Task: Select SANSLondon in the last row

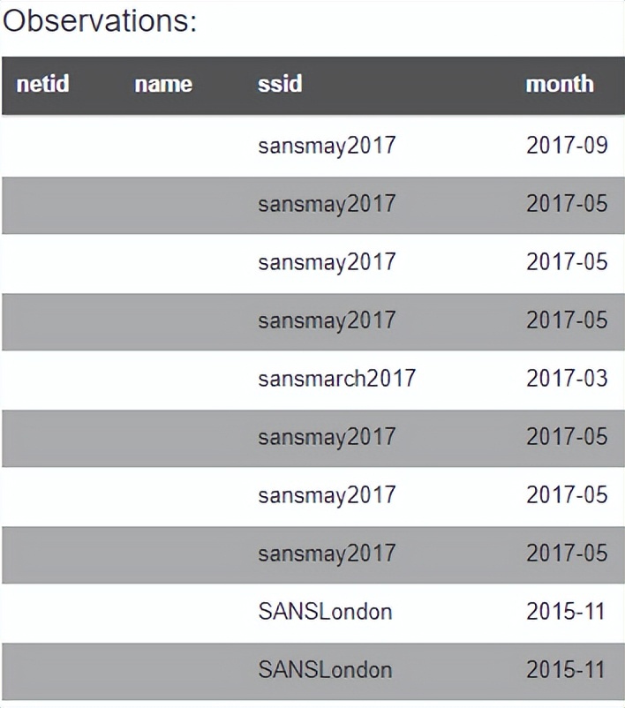Action: 325,670
